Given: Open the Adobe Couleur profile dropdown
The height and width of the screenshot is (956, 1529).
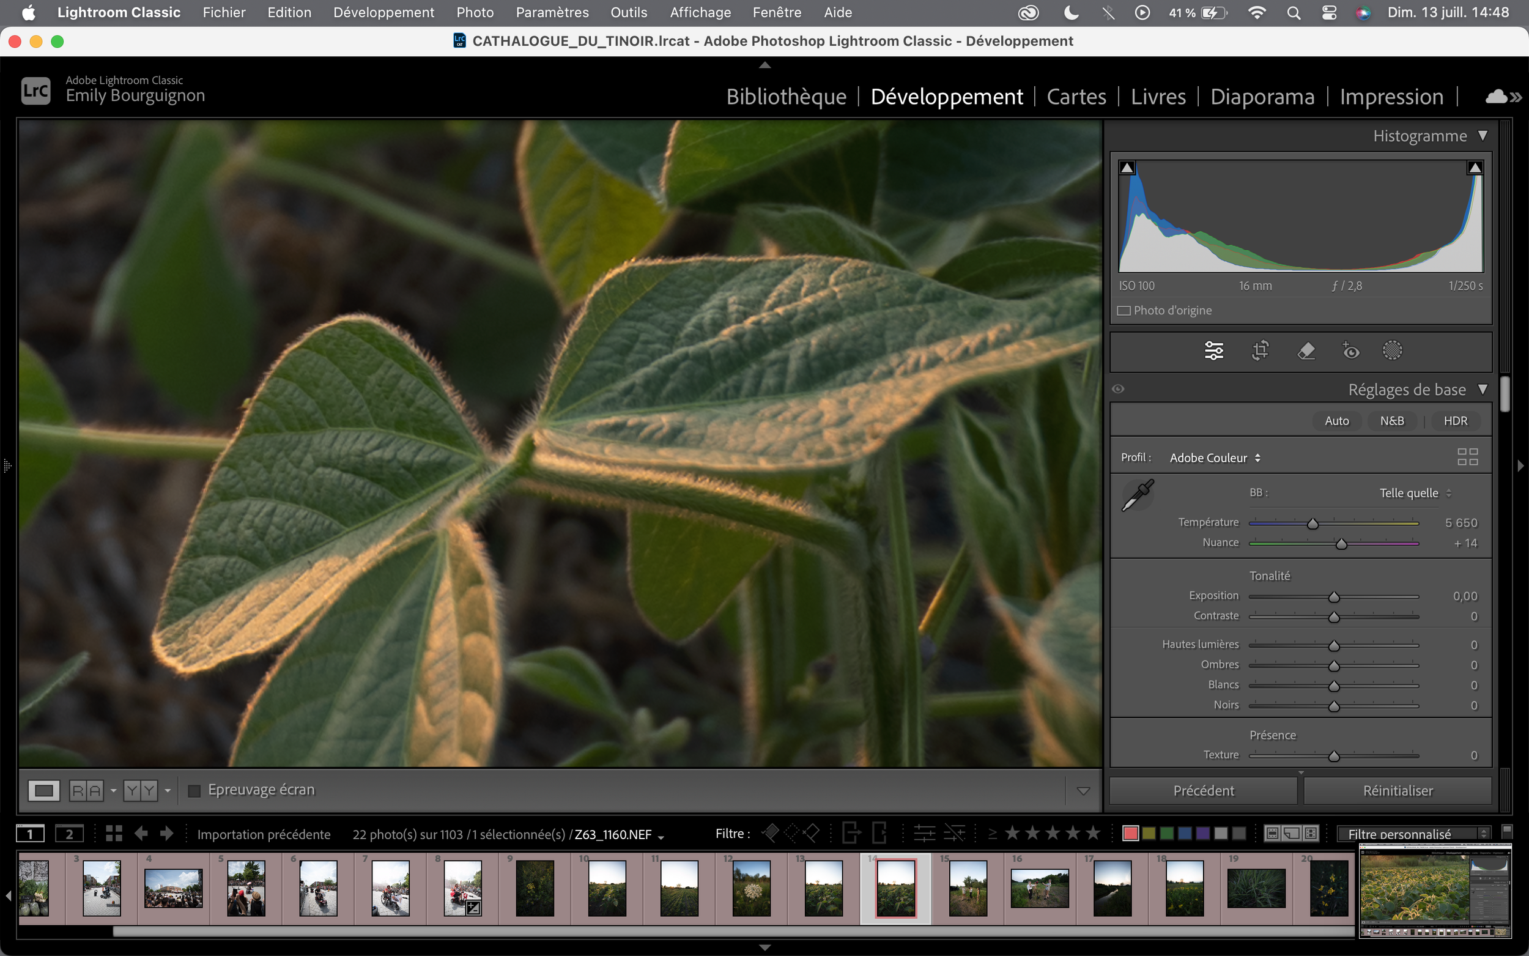Looking at the screenshot, I should 1214,458.
